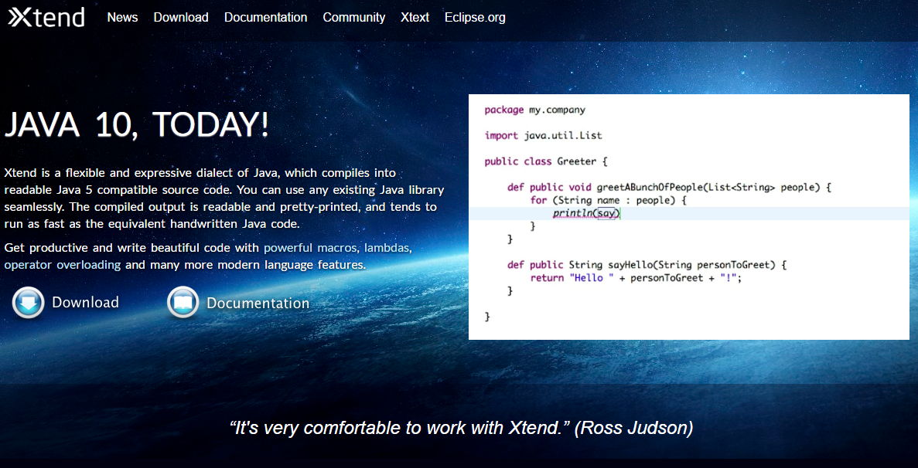Visit Eclipse.org from the navigation bar
The width and height of the screenshot is (918, 468).
475,18
